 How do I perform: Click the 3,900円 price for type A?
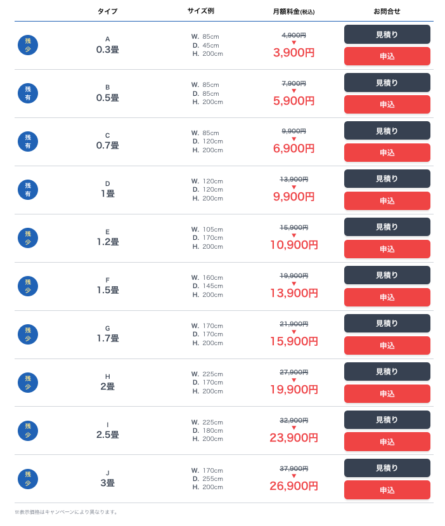point(293,53)
